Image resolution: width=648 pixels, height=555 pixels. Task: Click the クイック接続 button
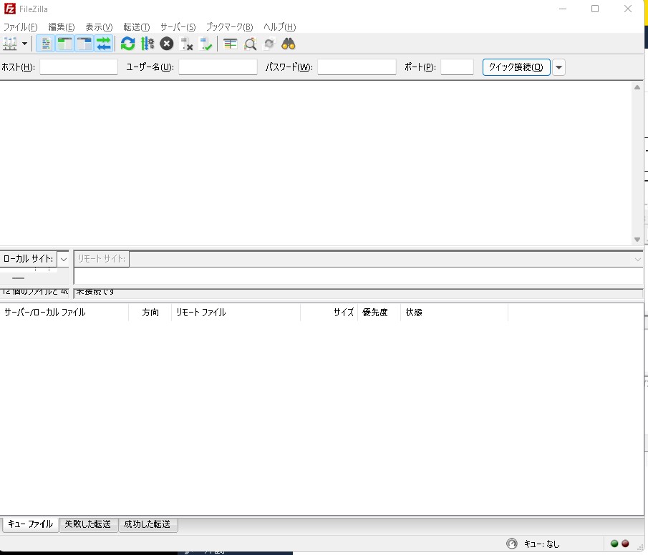pos(516,67)
